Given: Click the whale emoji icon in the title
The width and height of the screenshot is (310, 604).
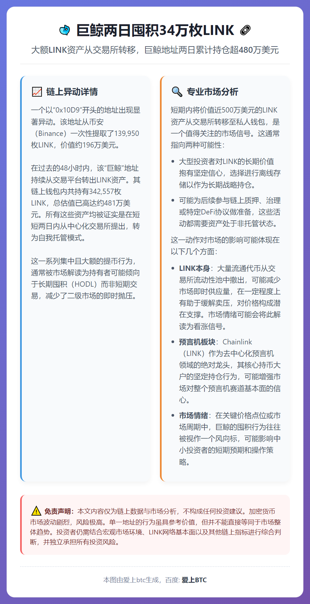Looking at the screenshot, I should [x=65, y=30].
